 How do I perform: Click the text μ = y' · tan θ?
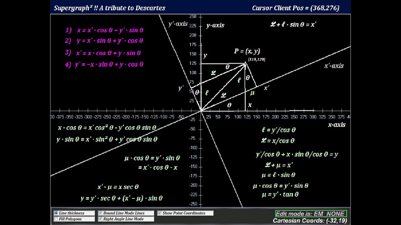click(280, 194)
